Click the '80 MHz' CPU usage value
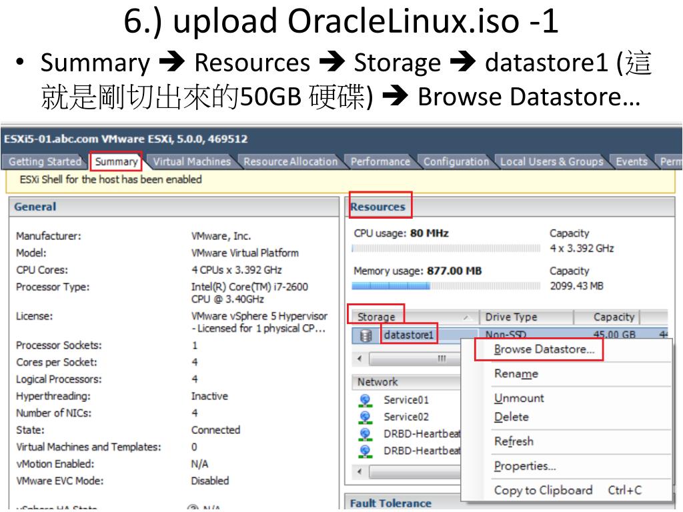 coord(429,233)
